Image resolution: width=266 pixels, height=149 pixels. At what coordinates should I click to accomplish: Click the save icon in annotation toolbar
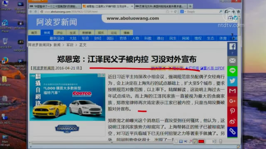coord(181,142)
